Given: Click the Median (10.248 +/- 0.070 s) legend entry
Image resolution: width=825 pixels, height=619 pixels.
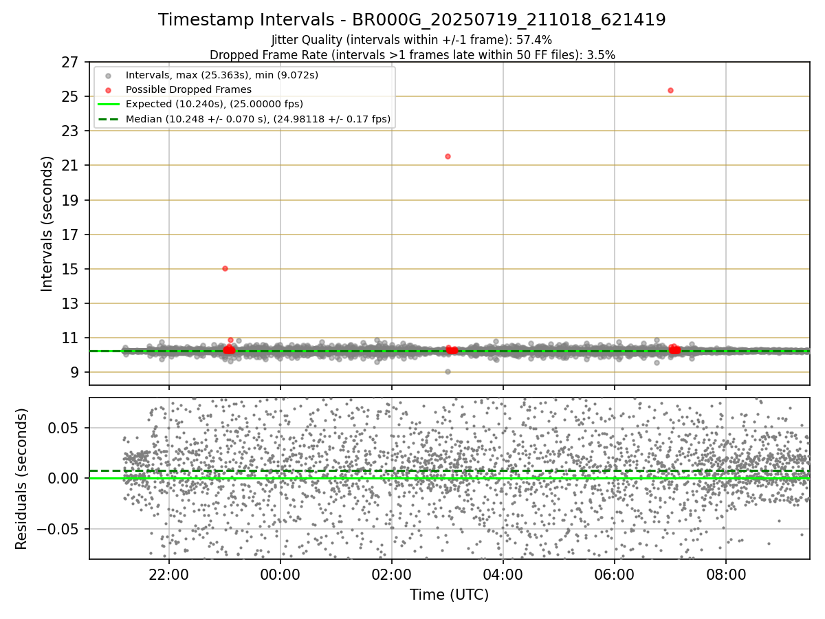Looking at the screenshot, I should click(x=258, y=119).
